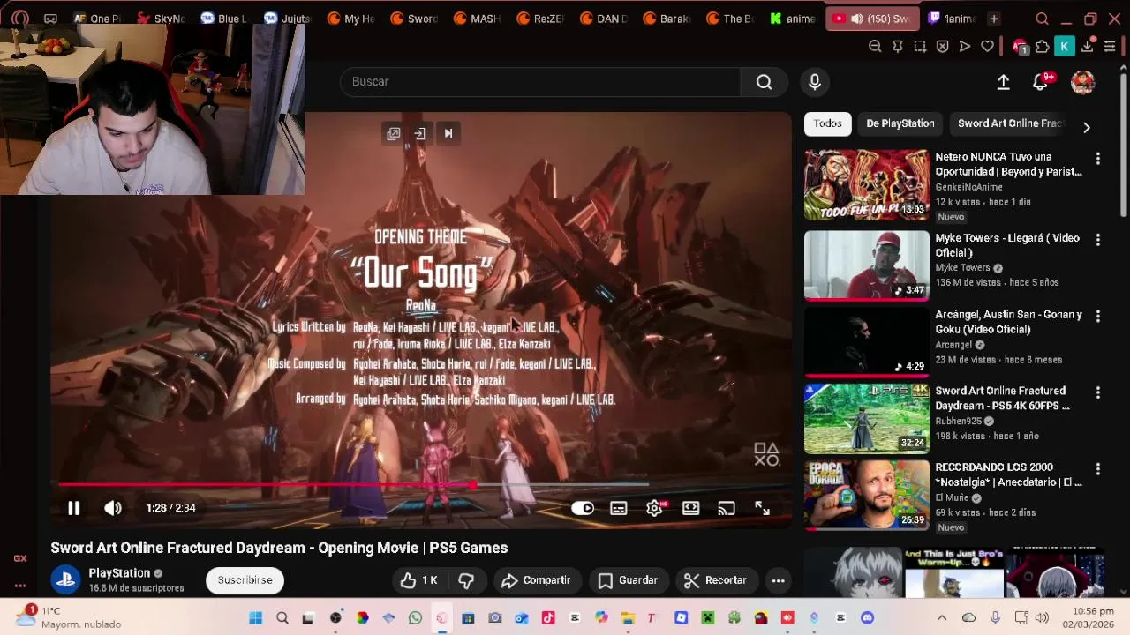This screenshot has width=1130, height=635.
Task: Pause the video playback
Action: click(x=74, y=508)
